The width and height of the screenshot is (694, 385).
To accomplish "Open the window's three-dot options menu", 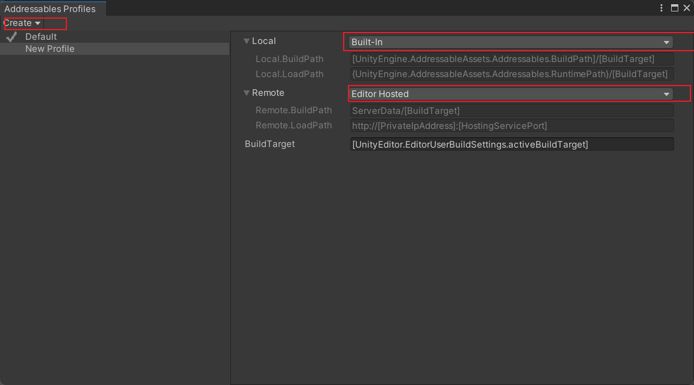I will click(x=663, y=8).
